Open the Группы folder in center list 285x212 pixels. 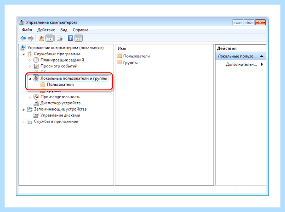[131, 63]
